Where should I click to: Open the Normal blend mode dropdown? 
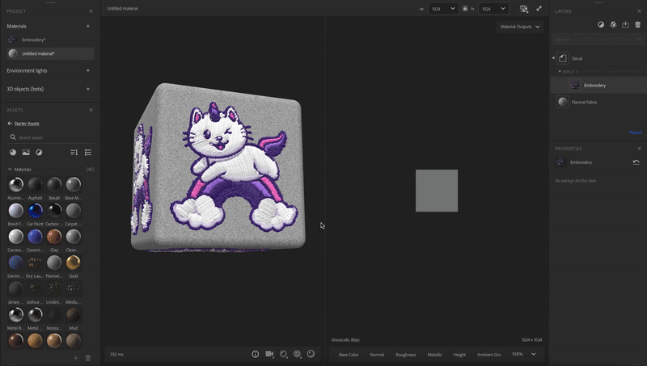598,40
